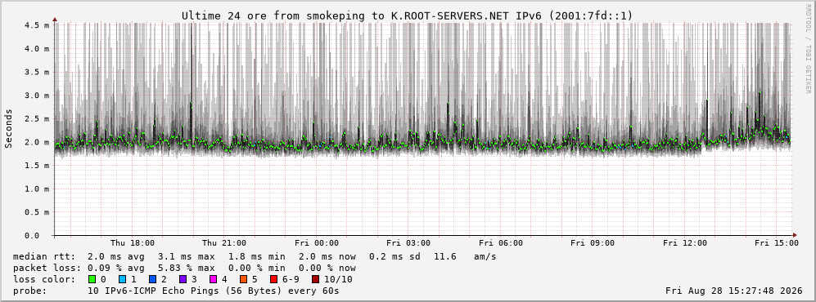Click the purple loss color 3 swatch
This screenshot has width=816, height=302.
[x=183, y=279]
